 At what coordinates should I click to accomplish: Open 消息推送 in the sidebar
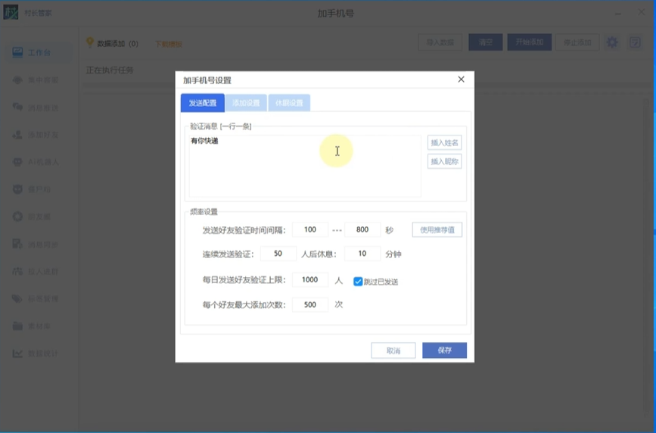(35, 107)
